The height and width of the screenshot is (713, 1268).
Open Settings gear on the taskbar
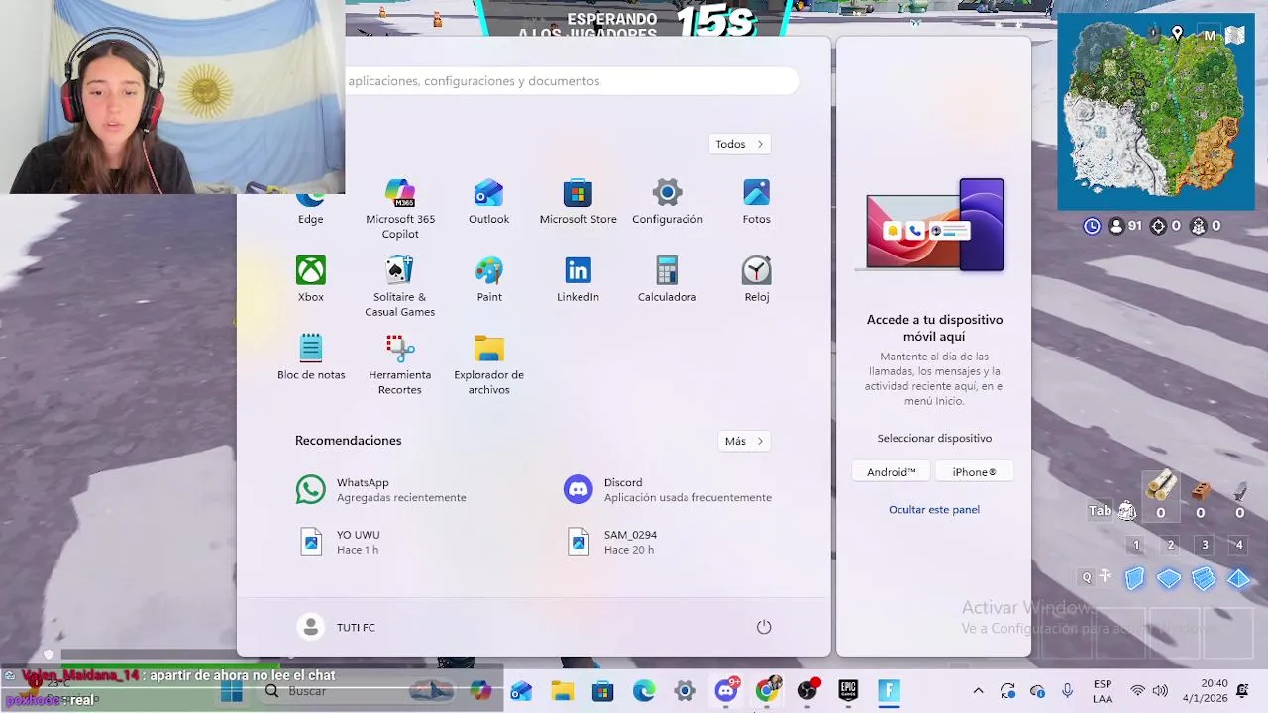pyautogui.click(x=685, y=691)
